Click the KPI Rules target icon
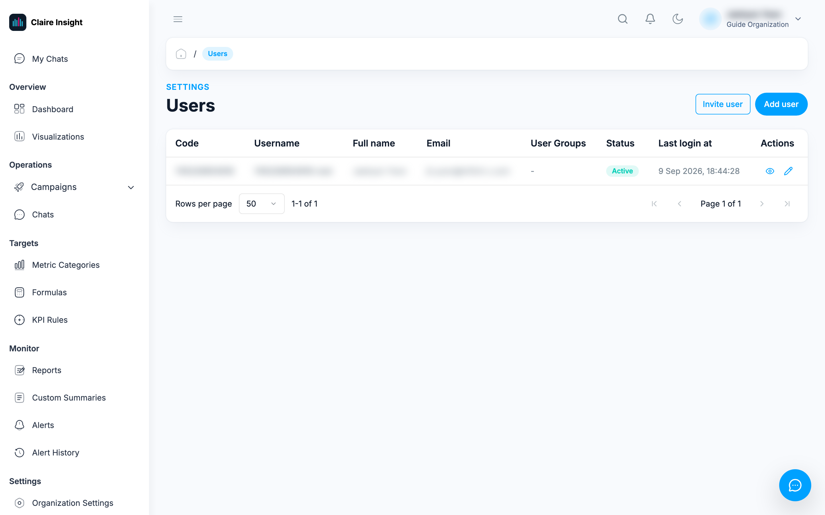The height and width of the screenshot is (515, 825). [x=19, y=320]
